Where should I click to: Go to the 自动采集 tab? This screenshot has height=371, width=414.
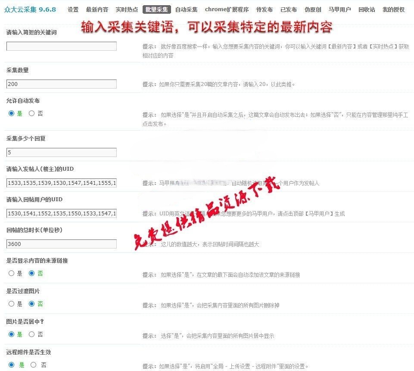pos(186,9)
